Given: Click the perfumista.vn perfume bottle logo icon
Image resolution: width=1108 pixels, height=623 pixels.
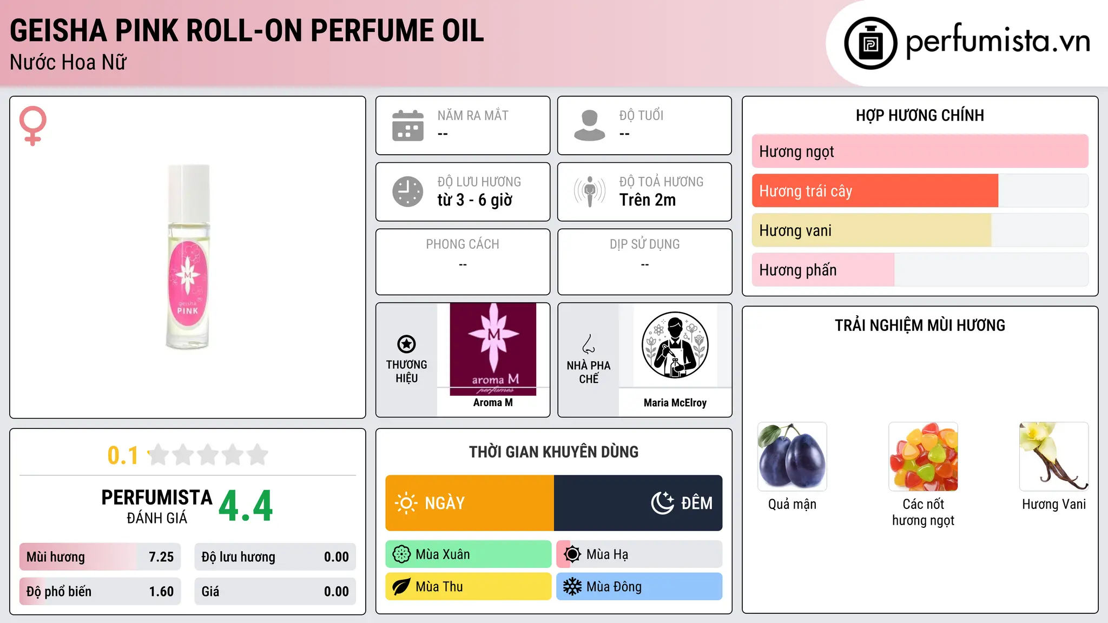Looking at the screenshot, I should (x=870, y=43).
